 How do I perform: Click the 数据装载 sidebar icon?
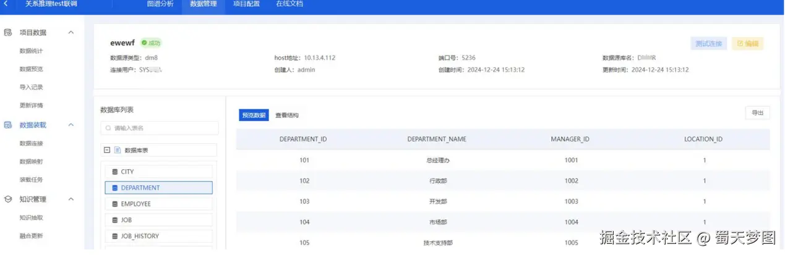(x=8, y=125)
